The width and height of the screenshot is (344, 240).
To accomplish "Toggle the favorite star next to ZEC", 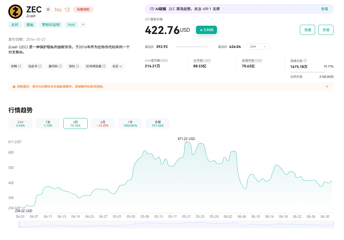I will [x=48, y=10].
